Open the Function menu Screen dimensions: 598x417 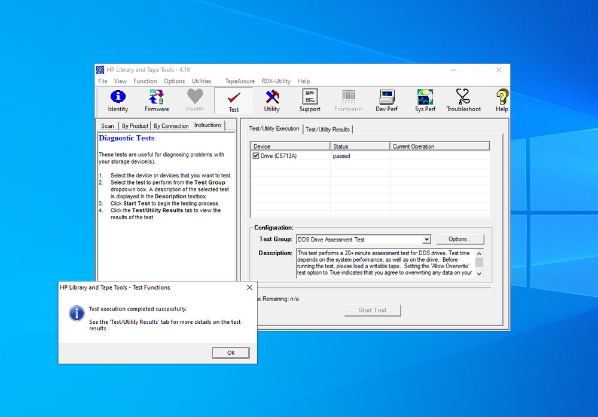tap(145, 81)
